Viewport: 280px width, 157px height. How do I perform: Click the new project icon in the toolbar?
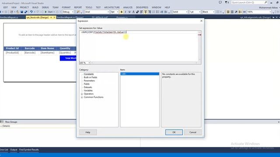[x=12, y=12]
